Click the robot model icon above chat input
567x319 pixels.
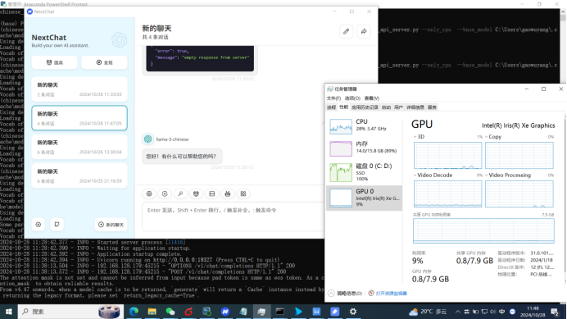pyautogui.click(x=228, y=194)
